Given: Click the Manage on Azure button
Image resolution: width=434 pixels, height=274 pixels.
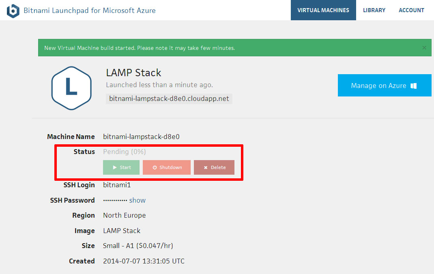Looking at the screenshot, I should 385,86.
